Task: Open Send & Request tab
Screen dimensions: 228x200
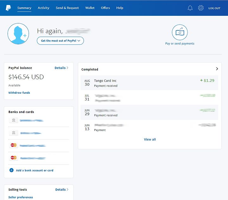Action: [67, 8]
